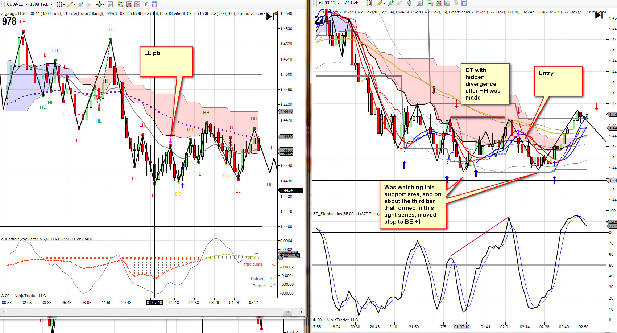Image resolution: width=617 pixels, height=333 pixels.
Task: Click the d9ParticleOscillator_V3 indicator label
Action: point(46,239)
